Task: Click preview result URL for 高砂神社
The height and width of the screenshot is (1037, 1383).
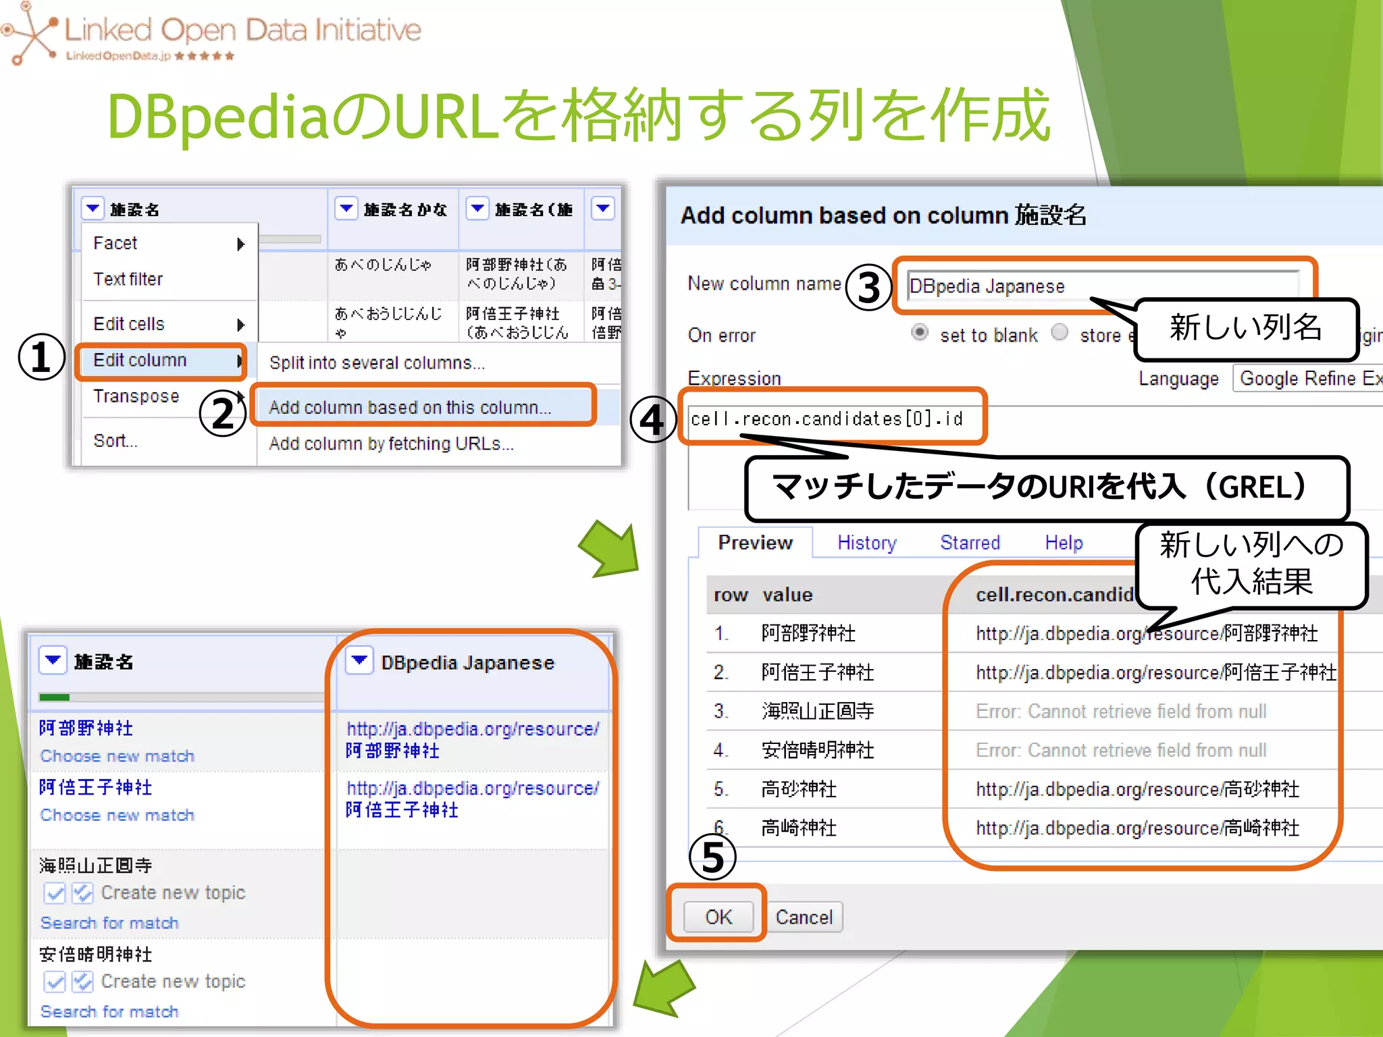Action: [x=1138, y=789]
